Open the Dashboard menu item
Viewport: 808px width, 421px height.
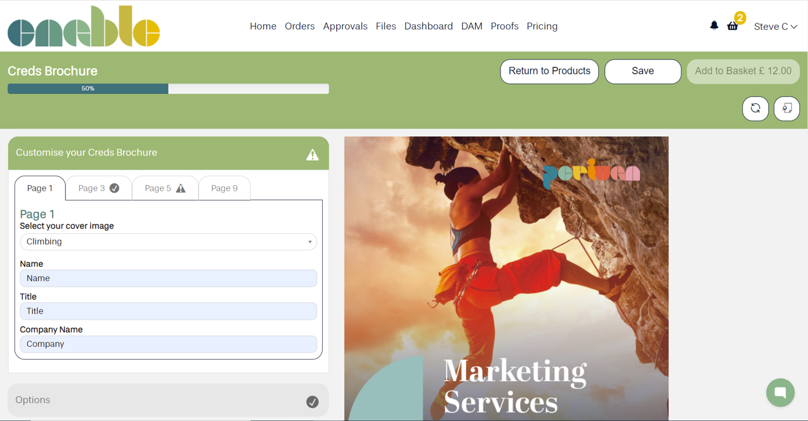coord(429,26)
